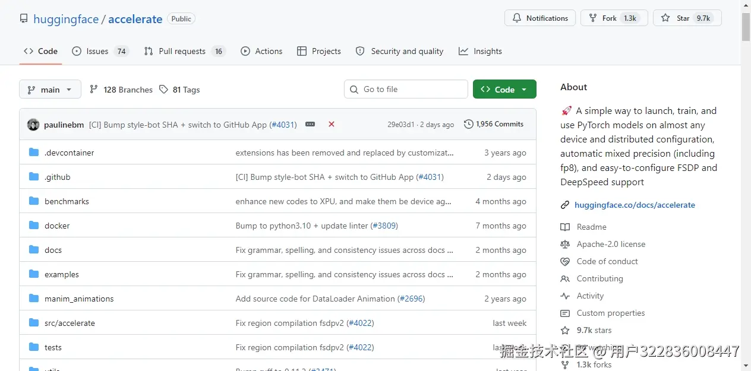Viewport: 751px width, 371px height.
Task: Click the page vertical scrollbar thumb
Action: tap(746, 27)
